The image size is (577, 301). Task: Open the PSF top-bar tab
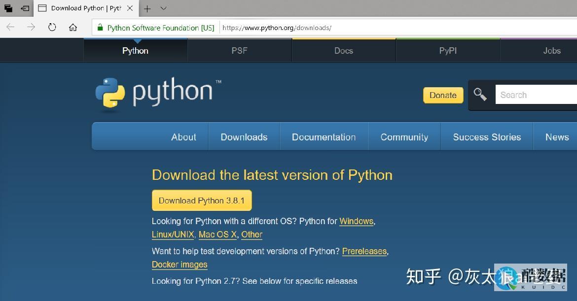tap(240, 51)
